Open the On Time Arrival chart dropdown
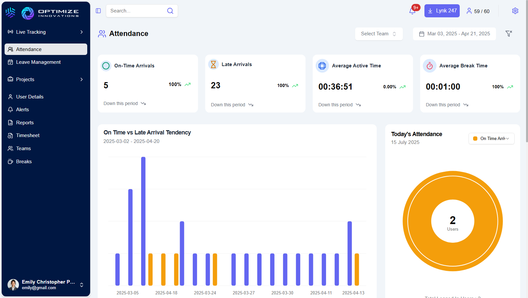The width and height of the screenshot is (528, 298). click(x=491, y=139)
